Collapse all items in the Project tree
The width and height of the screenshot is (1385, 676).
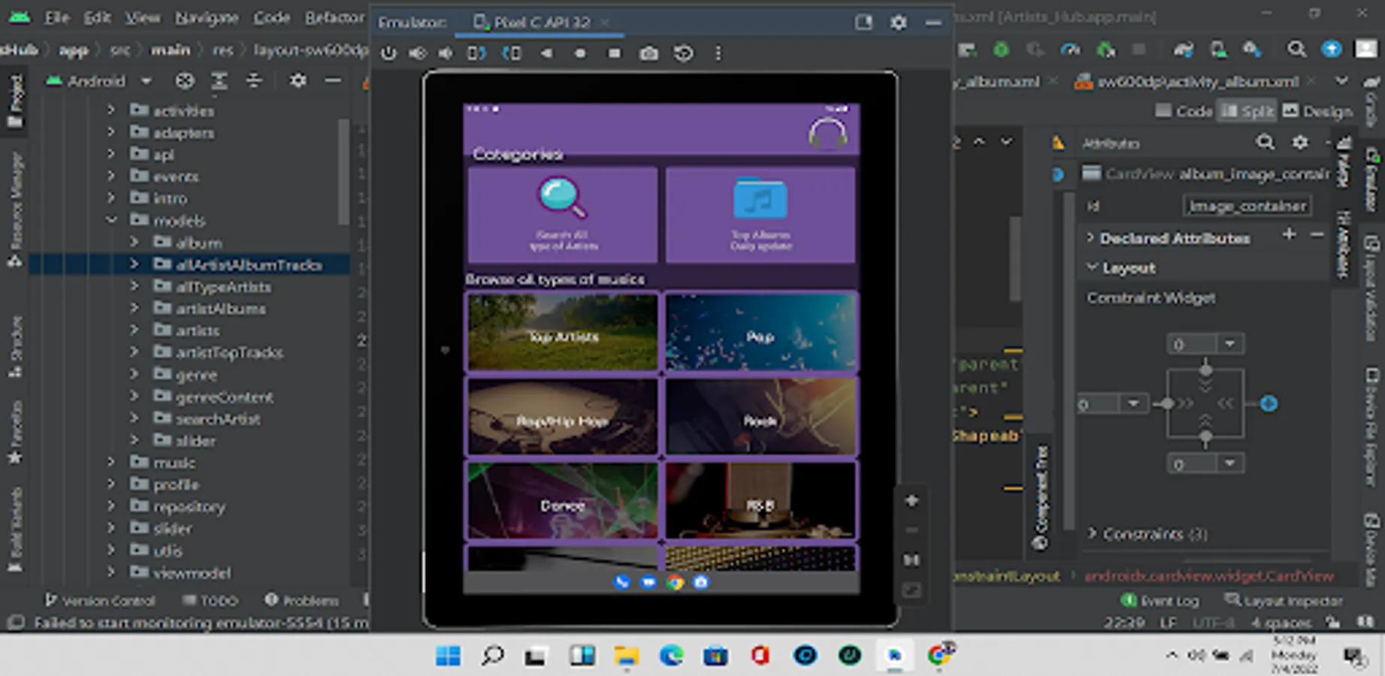pos(254,81)
